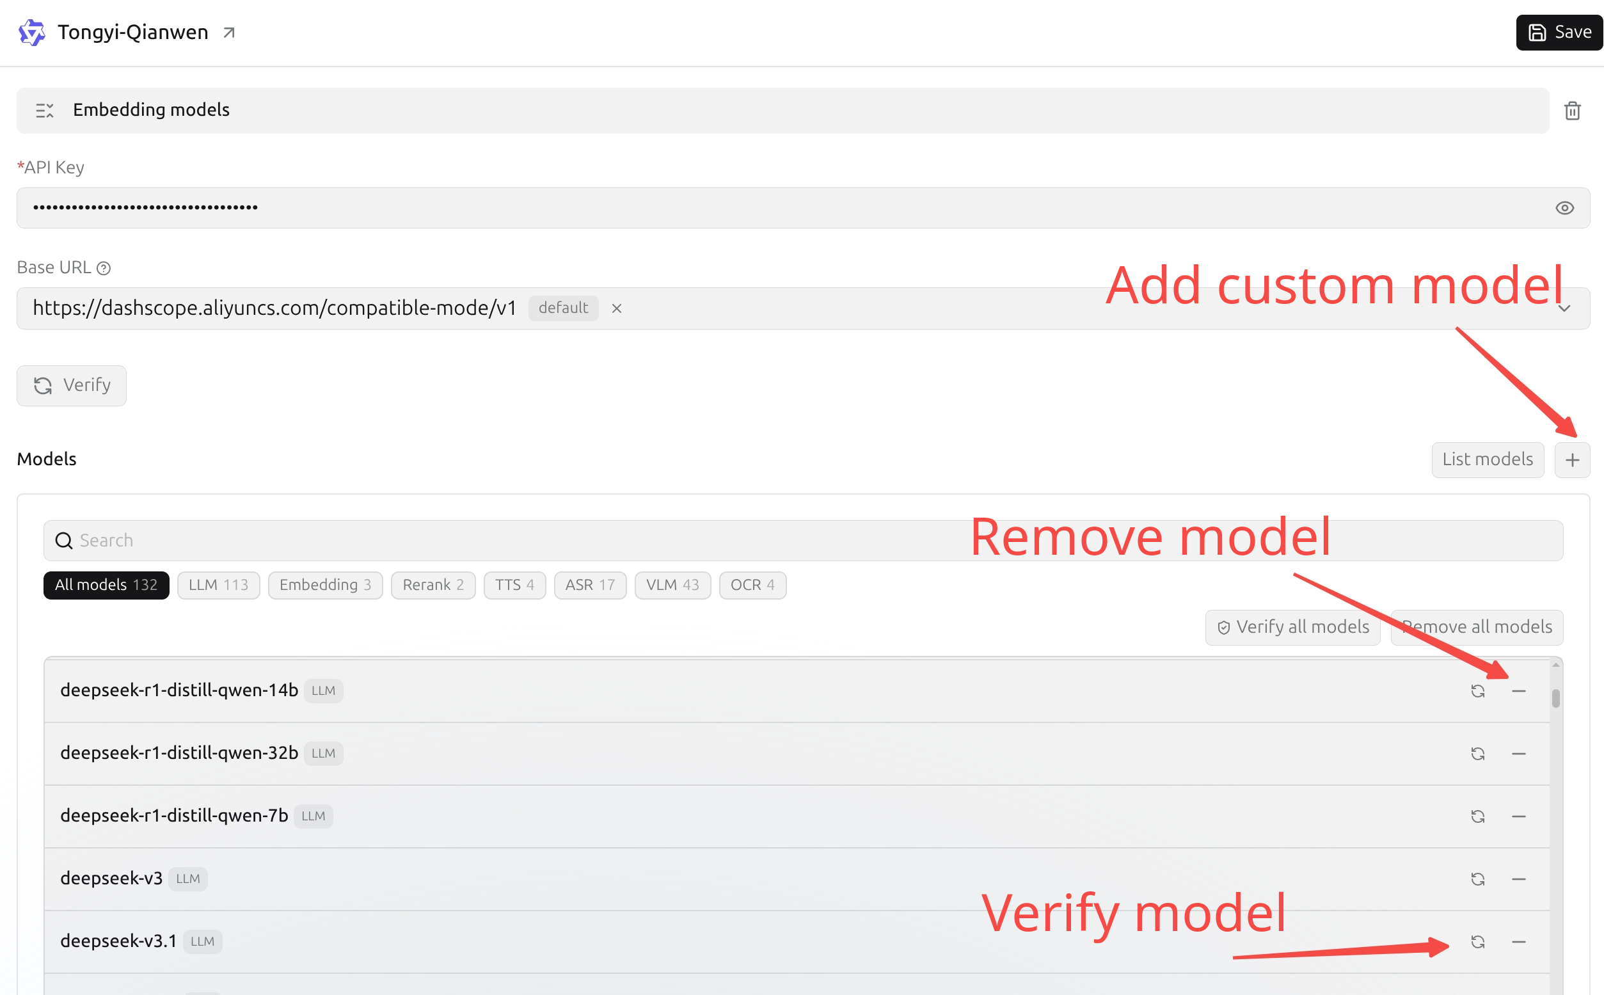This screenshot has width=1604, height=995.
Task: Expand the Base URL dropdown
Action: 1564,308
